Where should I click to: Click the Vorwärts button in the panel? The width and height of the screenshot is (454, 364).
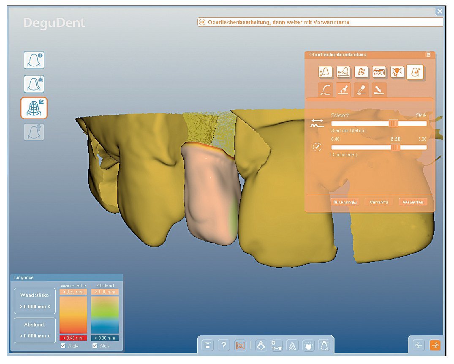point(378,202)
